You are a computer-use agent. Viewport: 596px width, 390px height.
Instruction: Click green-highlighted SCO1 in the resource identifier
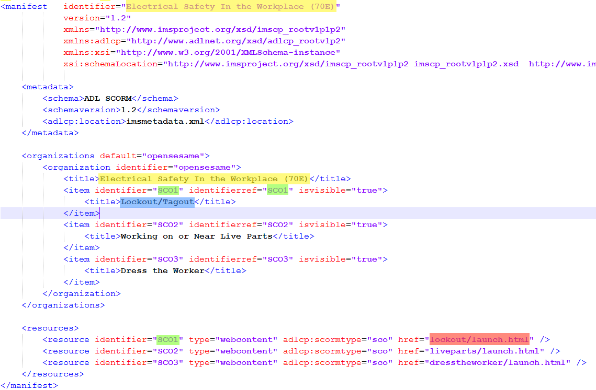pyautogui.click(x=168, y=340)
